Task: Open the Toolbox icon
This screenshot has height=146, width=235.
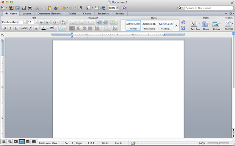Action: 97,8
